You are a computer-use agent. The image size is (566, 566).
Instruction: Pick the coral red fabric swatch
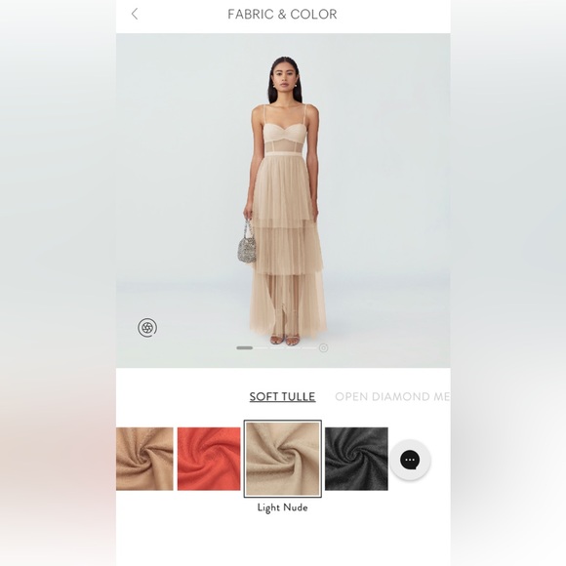click(209, 459)
